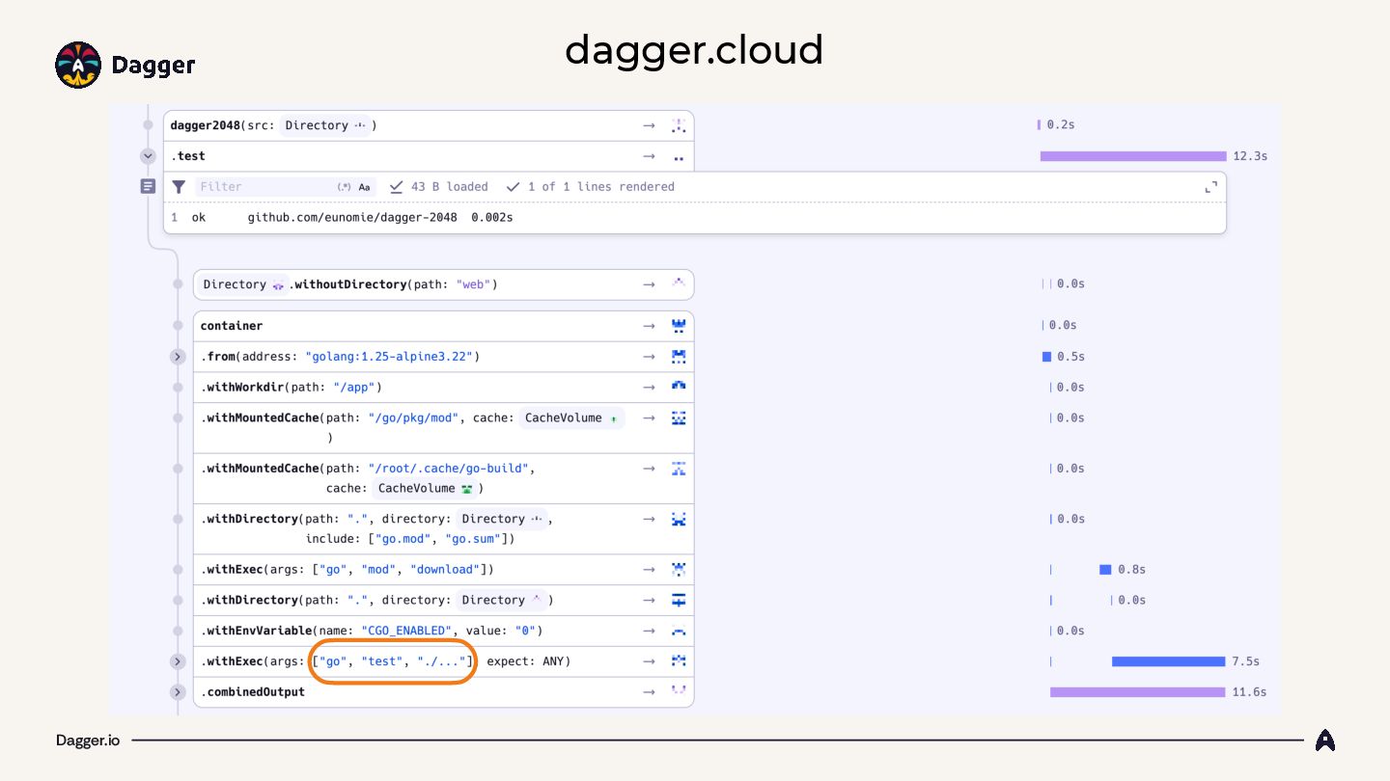Click Directory chip in go.mod include row
Viewport: 1390px width, 781px height.
(x=503, y=519)
